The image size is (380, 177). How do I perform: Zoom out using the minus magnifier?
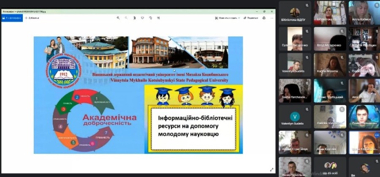coord(126,18)
